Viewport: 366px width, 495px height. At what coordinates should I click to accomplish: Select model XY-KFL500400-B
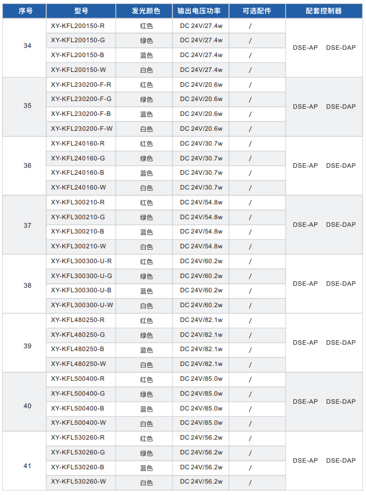coord(77,408)
